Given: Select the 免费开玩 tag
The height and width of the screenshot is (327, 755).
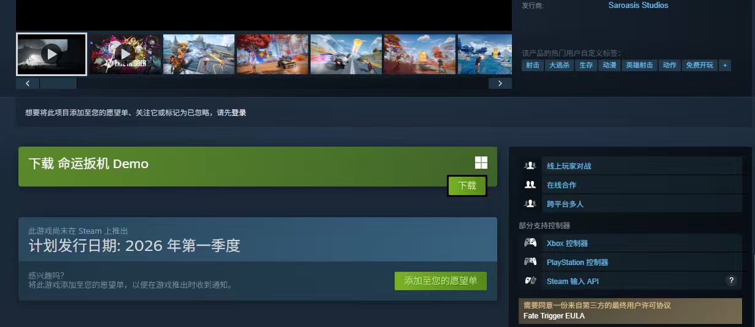Looking at the screenshot, I should 699,65.
